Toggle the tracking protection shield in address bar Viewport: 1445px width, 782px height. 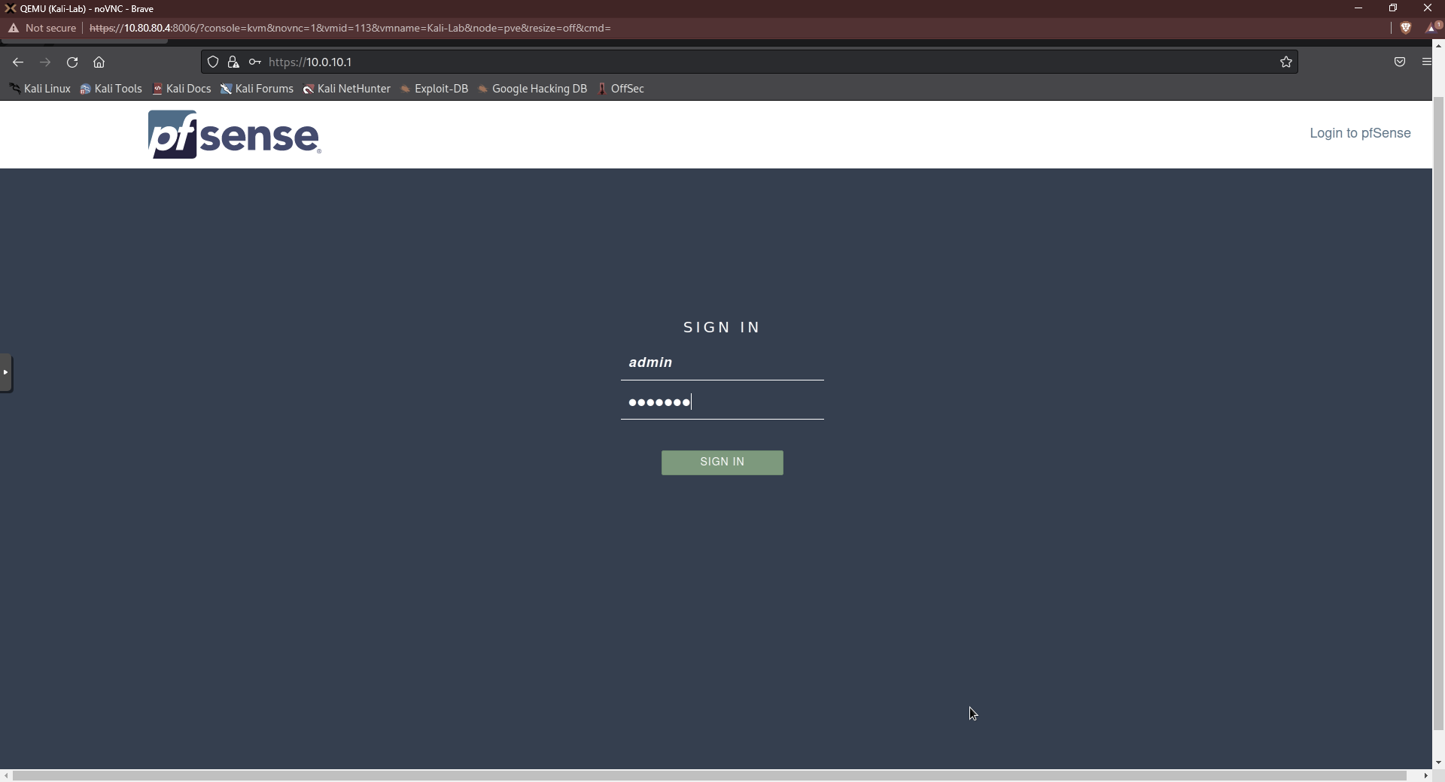tap(213, 62)
